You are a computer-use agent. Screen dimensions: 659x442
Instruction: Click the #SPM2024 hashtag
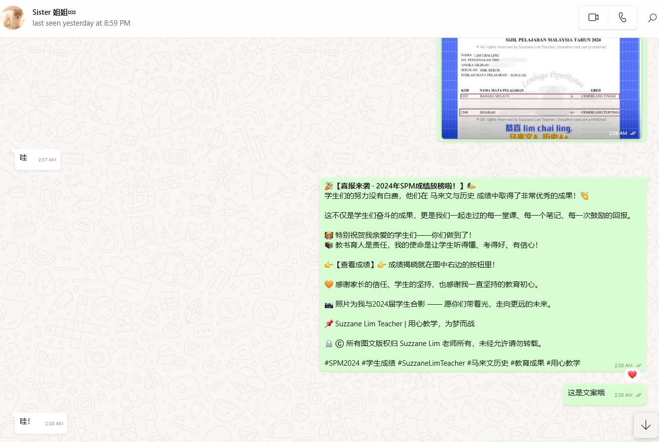pyautogui.click(x=342, y=363)
